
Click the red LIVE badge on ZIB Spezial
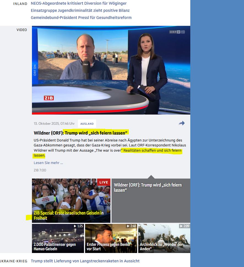click(x=104, y=182)
